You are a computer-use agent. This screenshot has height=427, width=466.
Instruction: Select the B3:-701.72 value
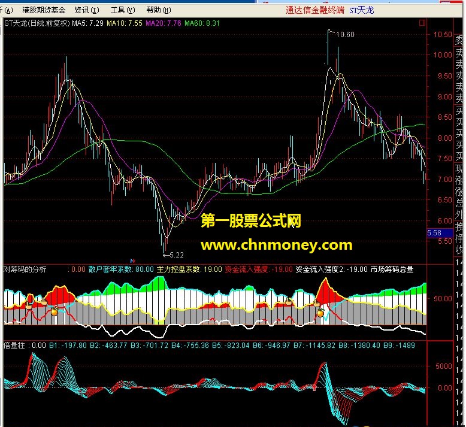click(150, 346)
